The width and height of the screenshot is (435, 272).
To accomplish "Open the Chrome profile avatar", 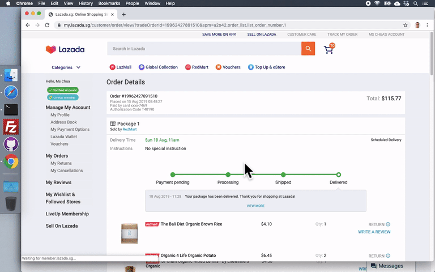I will pyautogui.click(x=417, y=25).
